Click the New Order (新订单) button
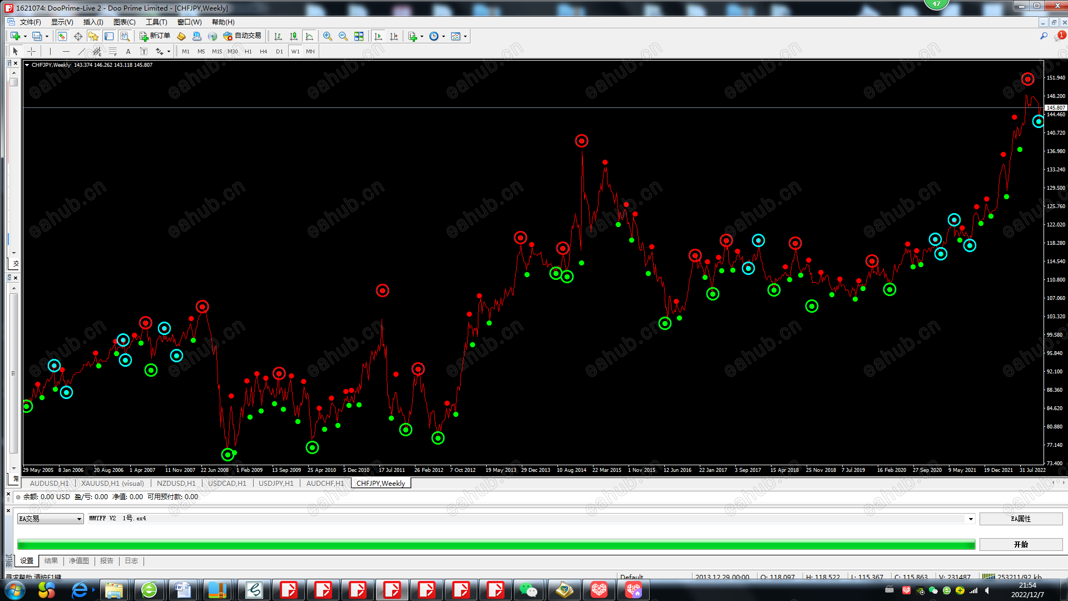The image size is (1068, 601). [x=155, y=36]
